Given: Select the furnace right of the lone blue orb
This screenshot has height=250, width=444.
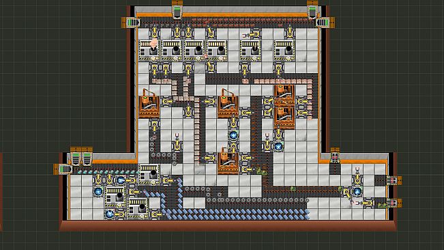Looking at the screenshot, I should pyautogui.click(x=115, y=197).
